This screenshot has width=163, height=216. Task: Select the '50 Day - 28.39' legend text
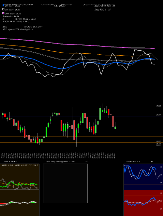click(x=12, y=10)
